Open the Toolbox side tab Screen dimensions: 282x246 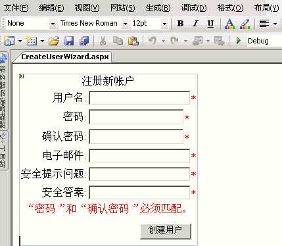(3, 150)
